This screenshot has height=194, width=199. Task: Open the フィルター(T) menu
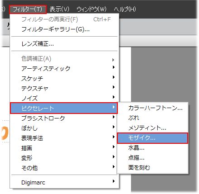(28, 9)
